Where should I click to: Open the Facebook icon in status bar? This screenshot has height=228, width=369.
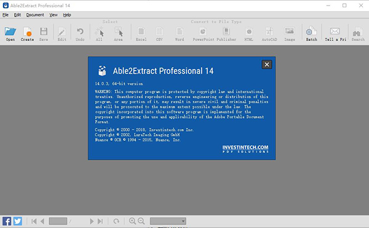click(7, 221)
